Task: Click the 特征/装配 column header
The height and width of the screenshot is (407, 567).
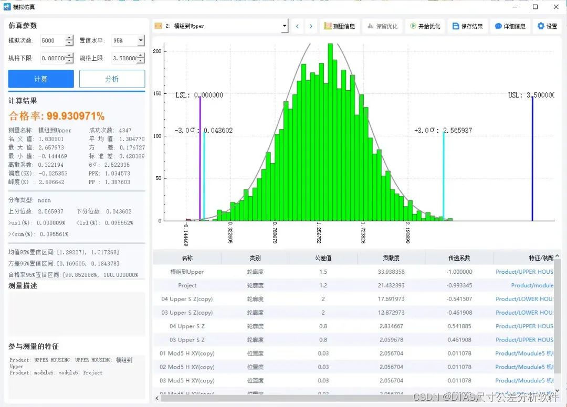Action: pyautogui.click(x=523, y=258)
